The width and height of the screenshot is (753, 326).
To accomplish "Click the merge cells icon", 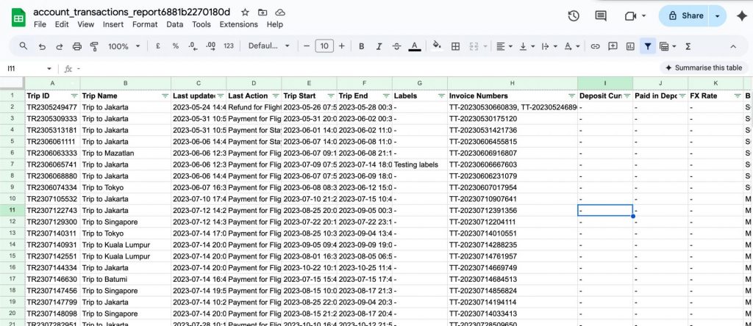I will 474,46.
